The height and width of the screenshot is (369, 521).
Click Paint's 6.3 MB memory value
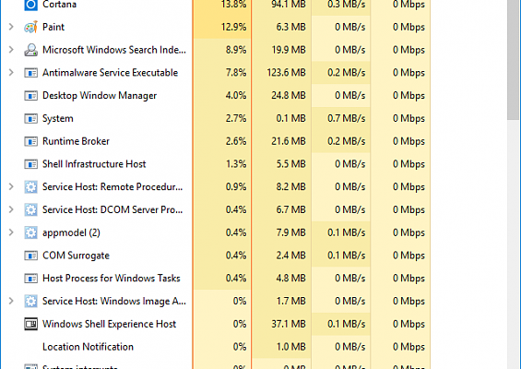click(x=290, y=27)
